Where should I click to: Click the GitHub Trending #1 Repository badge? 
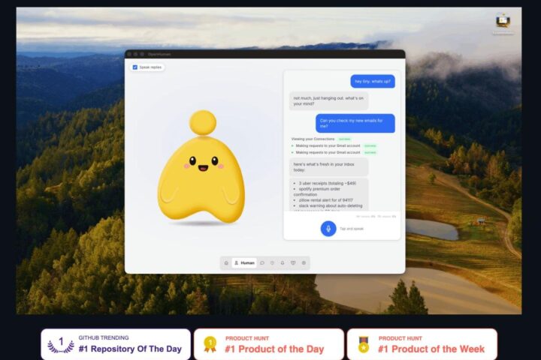point(116,344)
